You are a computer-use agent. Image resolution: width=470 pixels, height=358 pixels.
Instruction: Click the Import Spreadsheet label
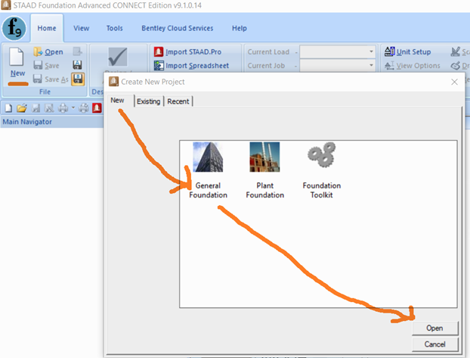pos(197,66)
